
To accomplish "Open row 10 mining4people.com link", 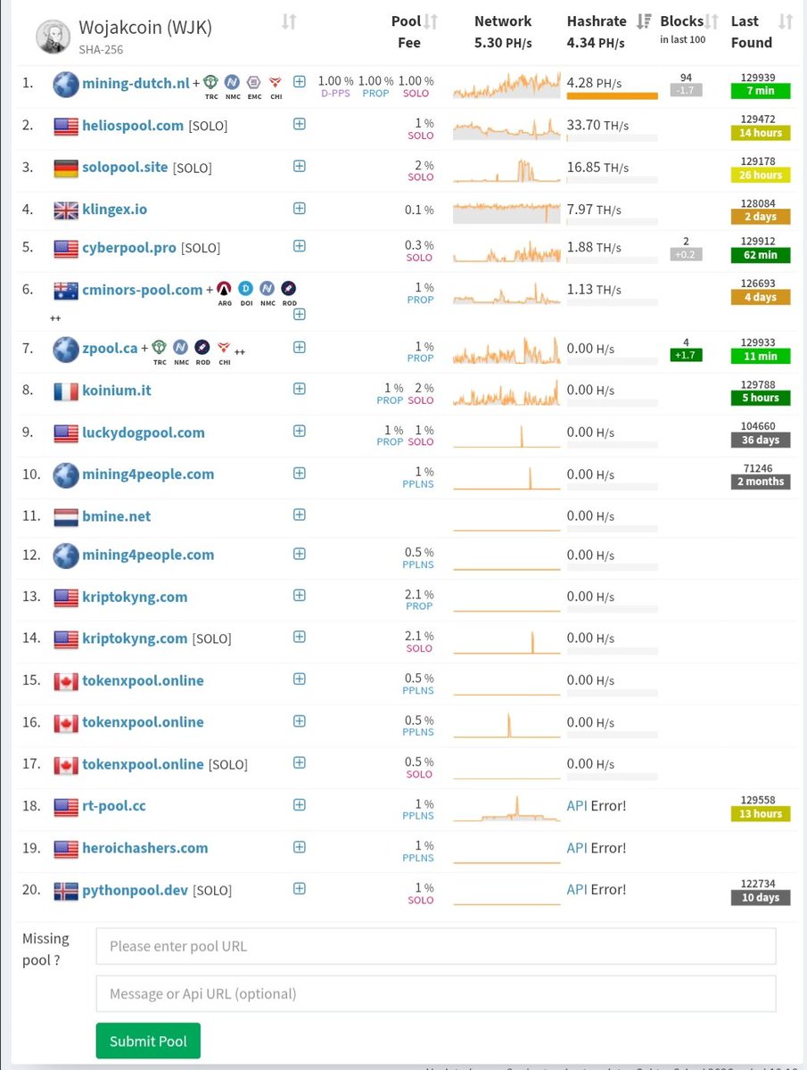I will pos(148,474).
